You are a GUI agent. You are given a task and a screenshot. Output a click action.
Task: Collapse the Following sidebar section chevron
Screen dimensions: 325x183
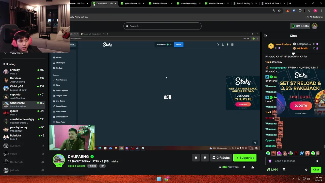[x=5, y=53]
